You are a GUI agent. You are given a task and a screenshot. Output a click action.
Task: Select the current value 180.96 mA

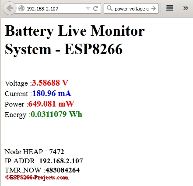52,93
